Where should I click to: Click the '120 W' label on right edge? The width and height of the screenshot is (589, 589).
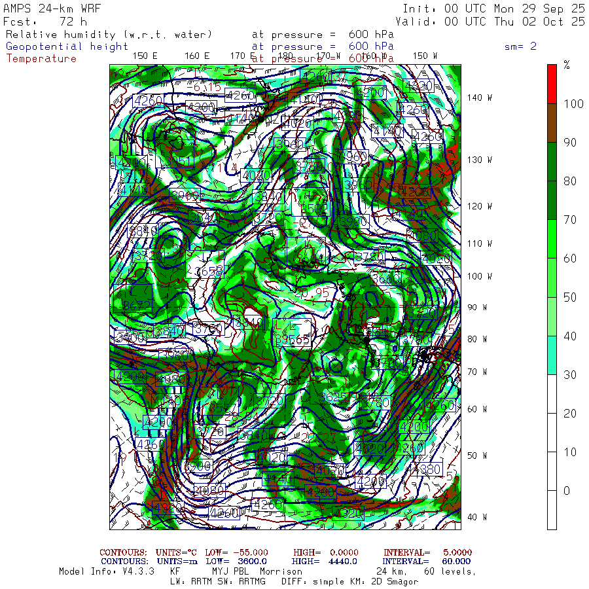[x=480, y=207]
